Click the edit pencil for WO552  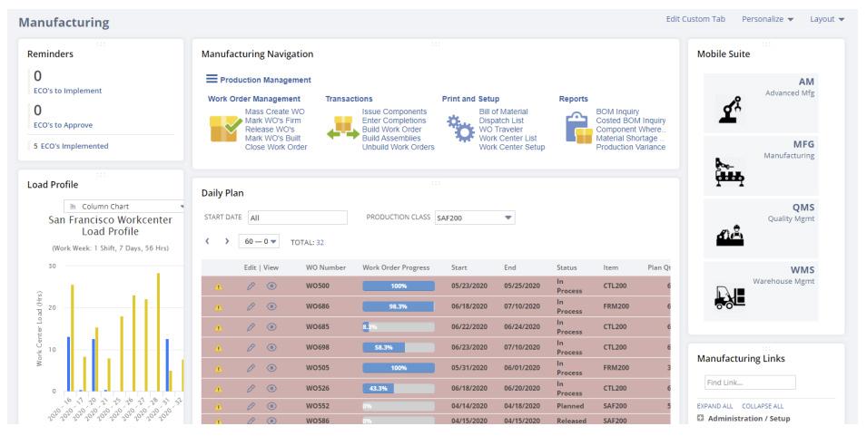tap(251, 406)
